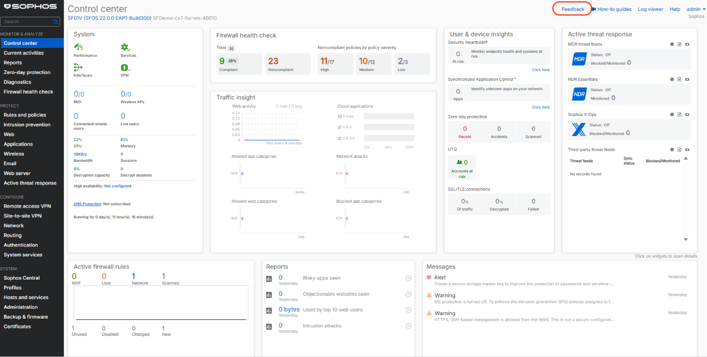707x357 pixels.
Task: Click the search magnifier icon in sidebar
Action: [56, 22]
